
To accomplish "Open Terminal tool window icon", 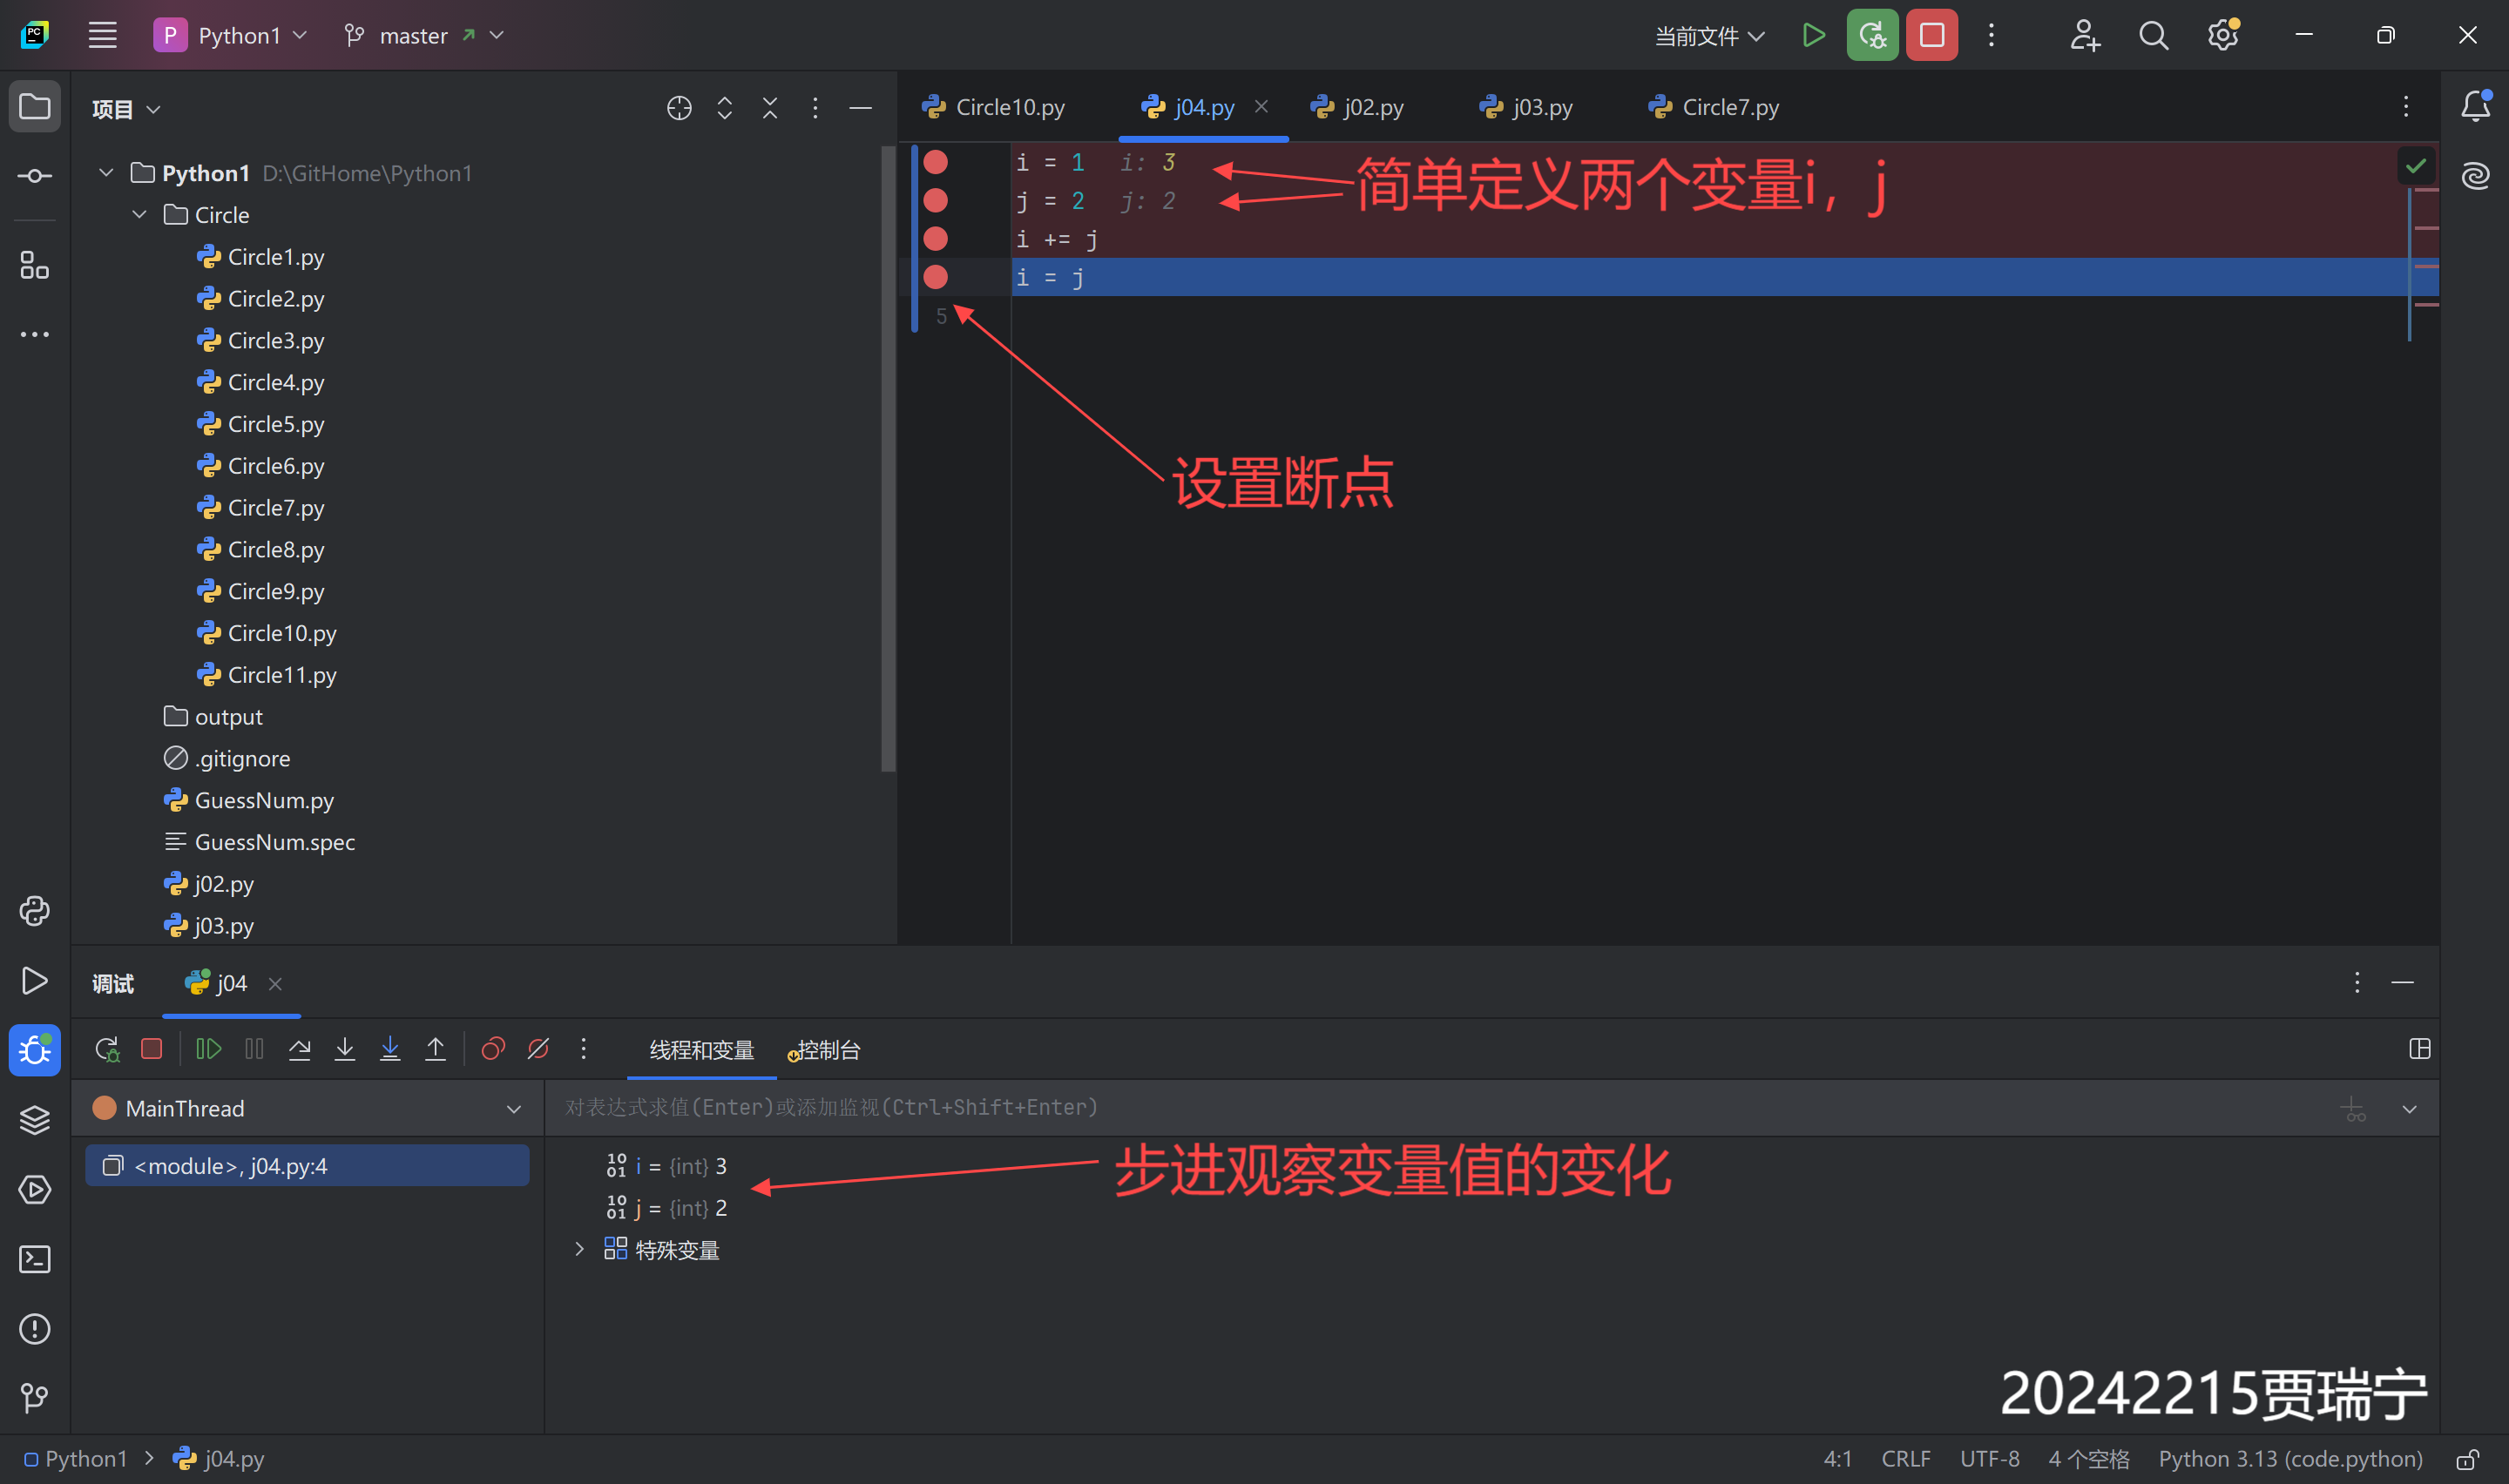I will click(35, 1259).
